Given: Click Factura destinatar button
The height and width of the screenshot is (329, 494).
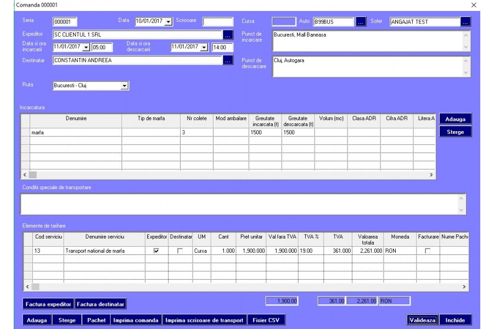Looking at the screenshot, I should point(100,304).
